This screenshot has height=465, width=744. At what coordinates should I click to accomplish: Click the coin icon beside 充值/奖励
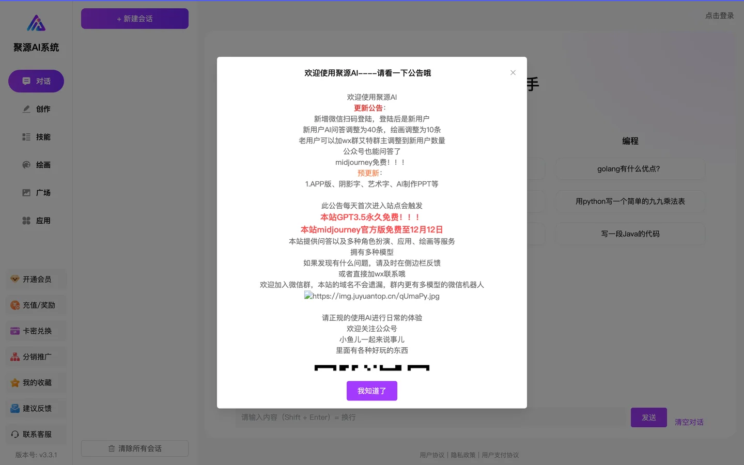[15, 305]
